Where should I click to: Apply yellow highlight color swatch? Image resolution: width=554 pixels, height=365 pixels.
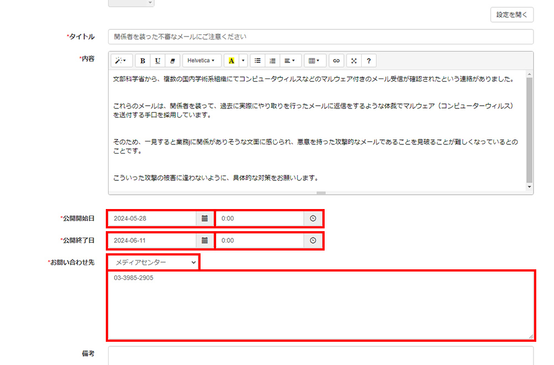(x=232, y=61)
